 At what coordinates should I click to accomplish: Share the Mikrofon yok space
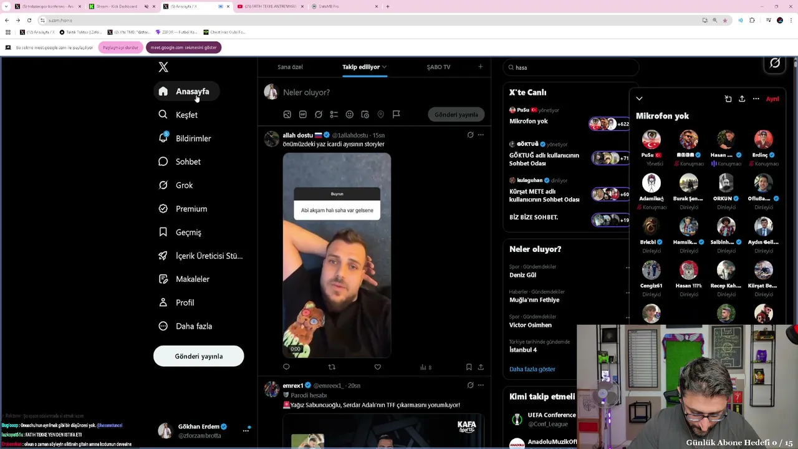tap(742, 99)
